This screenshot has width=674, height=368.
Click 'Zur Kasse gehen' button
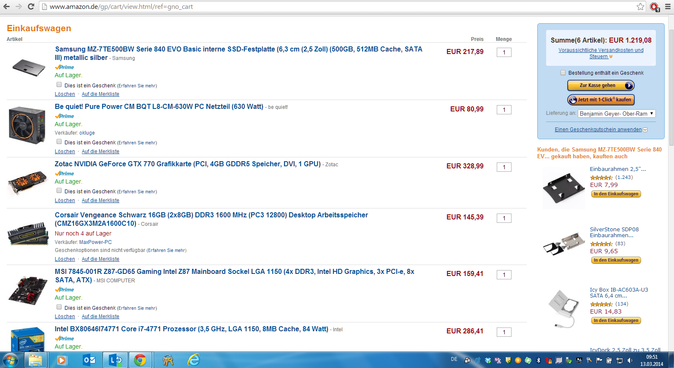tap(601, 85)
